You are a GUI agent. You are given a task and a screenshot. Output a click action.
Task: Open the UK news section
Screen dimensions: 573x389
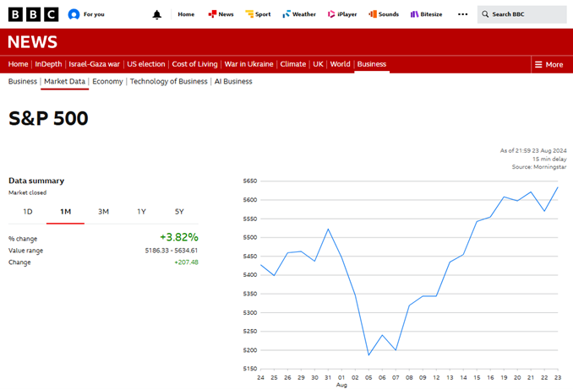pos(318,64)
